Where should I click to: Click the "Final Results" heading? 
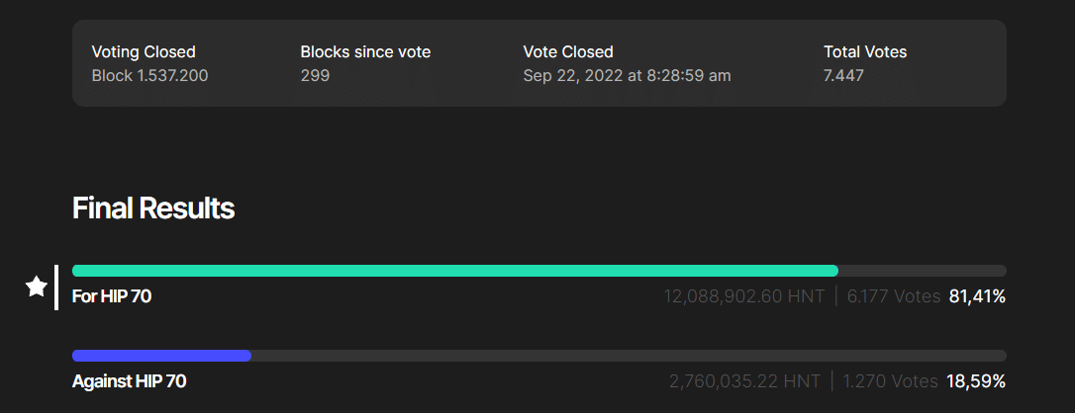coord(153,208)
